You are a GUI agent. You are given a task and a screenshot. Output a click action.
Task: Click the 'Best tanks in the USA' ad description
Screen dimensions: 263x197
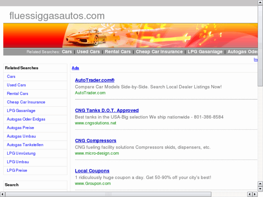click(x=149, y=117)
